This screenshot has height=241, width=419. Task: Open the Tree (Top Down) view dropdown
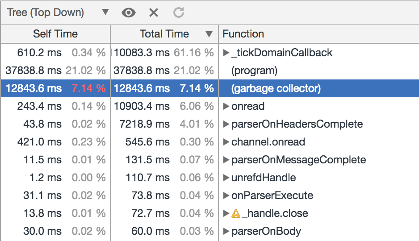tap(58, 12)
